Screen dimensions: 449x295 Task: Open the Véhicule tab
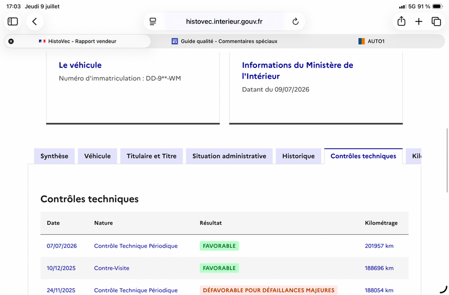[x=97, y=156]
